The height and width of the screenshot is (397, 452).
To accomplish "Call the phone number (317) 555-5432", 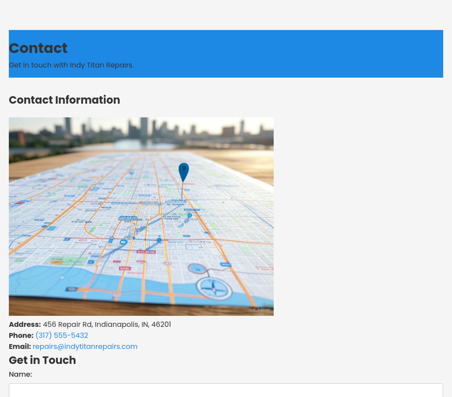I will coord(62,336).
